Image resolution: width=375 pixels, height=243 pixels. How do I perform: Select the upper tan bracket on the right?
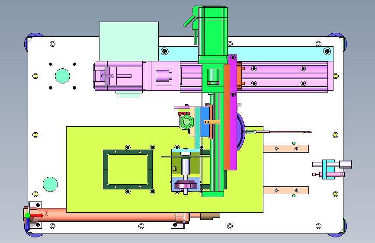[x=286, y=149]
